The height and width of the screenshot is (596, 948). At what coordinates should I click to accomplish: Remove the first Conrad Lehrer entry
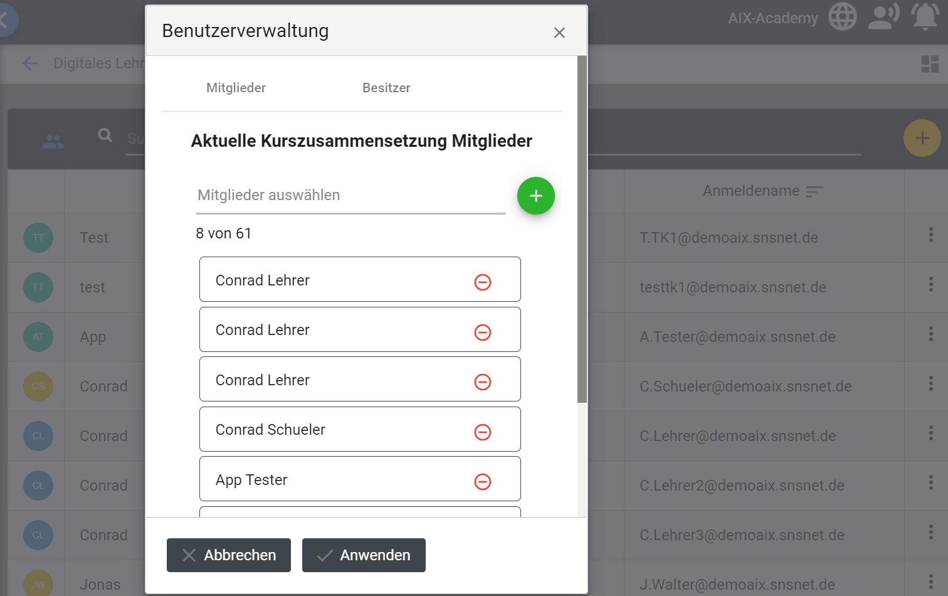pos(482,282)
